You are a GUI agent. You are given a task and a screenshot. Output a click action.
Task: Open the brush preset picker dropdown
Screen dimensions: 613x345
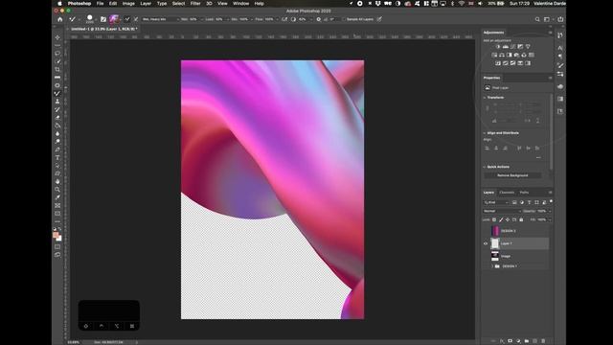[96, 19]
